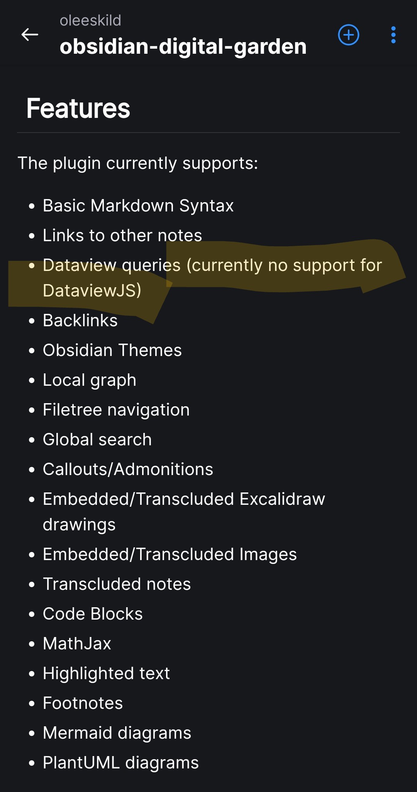Viewport: 417px width, 792px height.
Task: Tap the back arrow to leave the README
Action: 29,35
